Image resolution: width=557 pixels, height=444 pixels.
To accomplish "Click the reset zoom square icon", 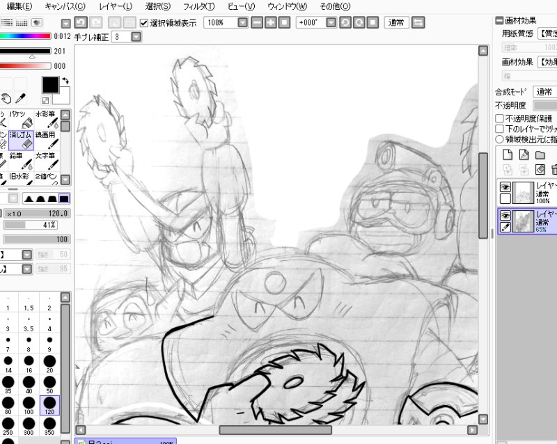I will pyautogui.click(x=284, y=23).
